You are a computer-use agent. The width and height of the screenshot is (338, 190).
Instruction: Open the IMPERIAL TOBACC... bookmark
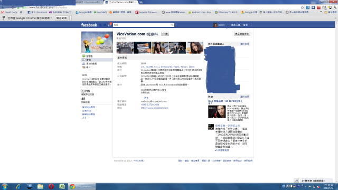61,12
